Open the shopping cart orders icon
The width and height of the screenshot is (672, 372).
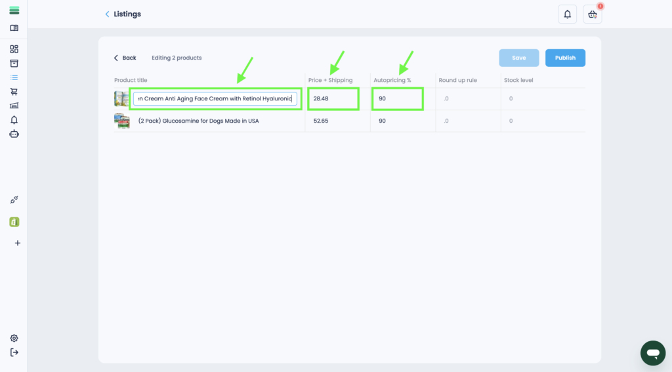click(x=14, y=92)
